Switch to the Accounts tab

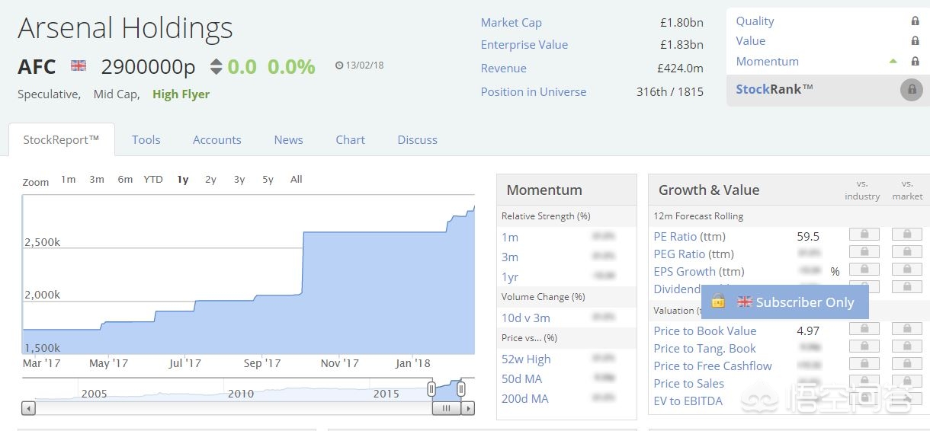point(216,140)
